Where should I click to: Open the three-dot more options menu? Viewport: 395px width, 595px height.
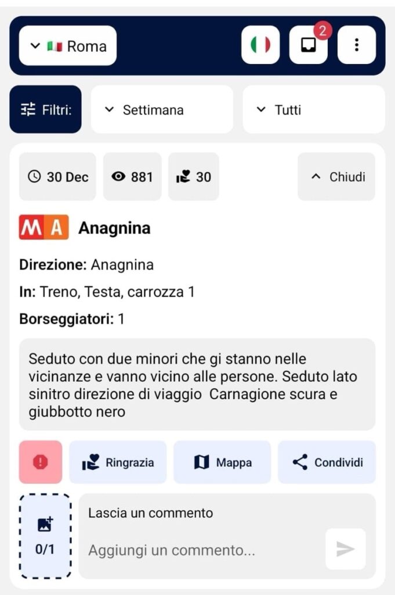[x=356, y=45]
